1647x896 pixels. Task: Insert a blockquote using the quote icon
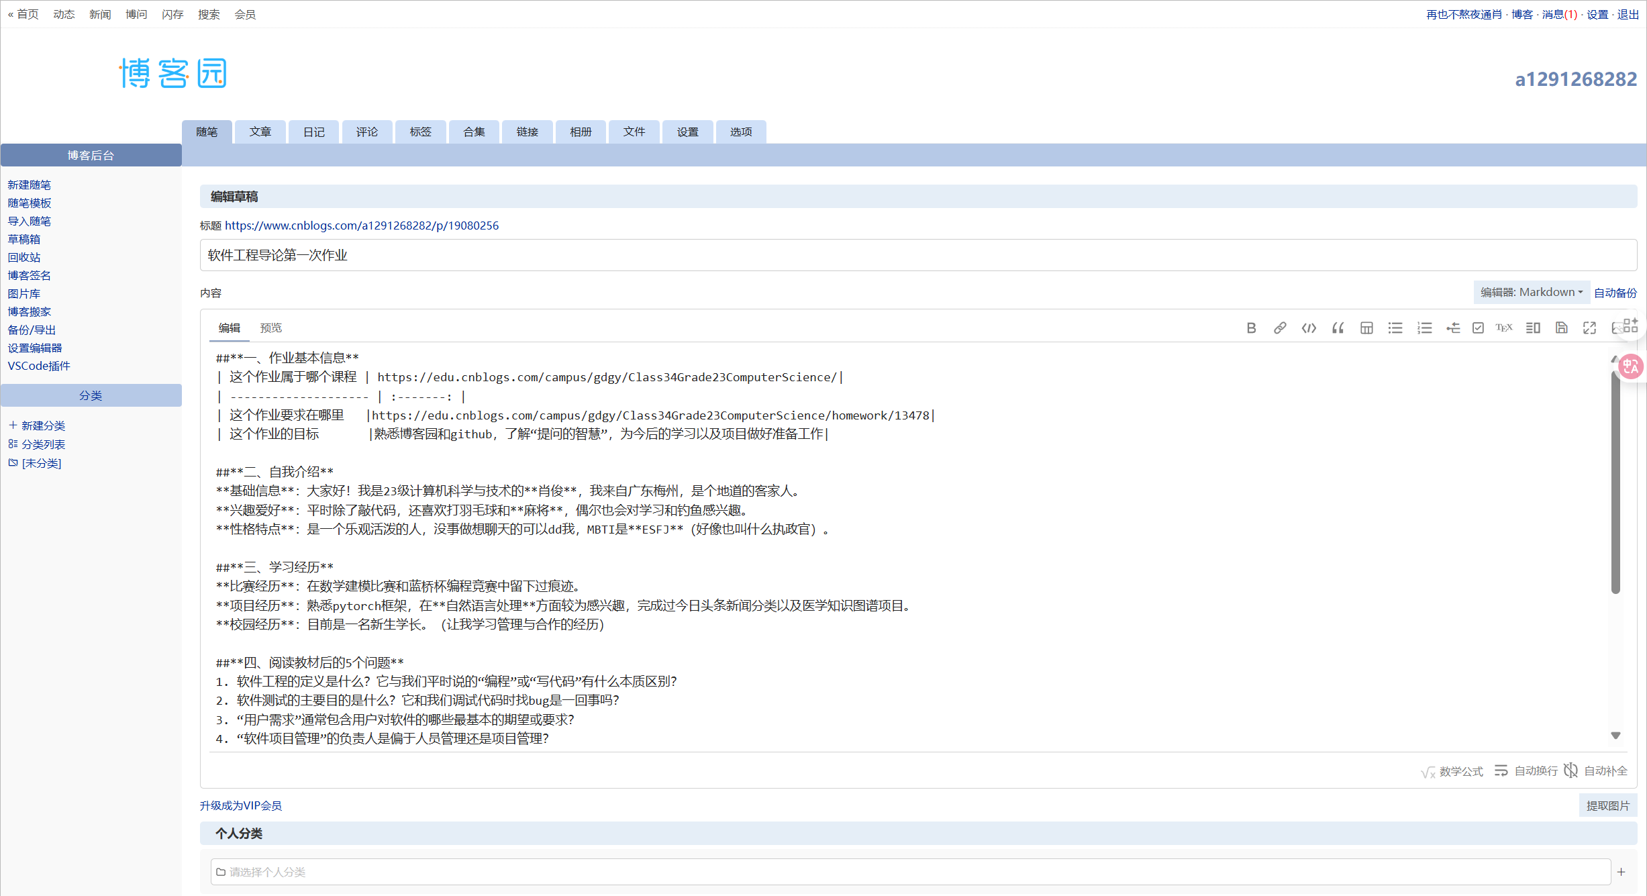pos(1338,328)
